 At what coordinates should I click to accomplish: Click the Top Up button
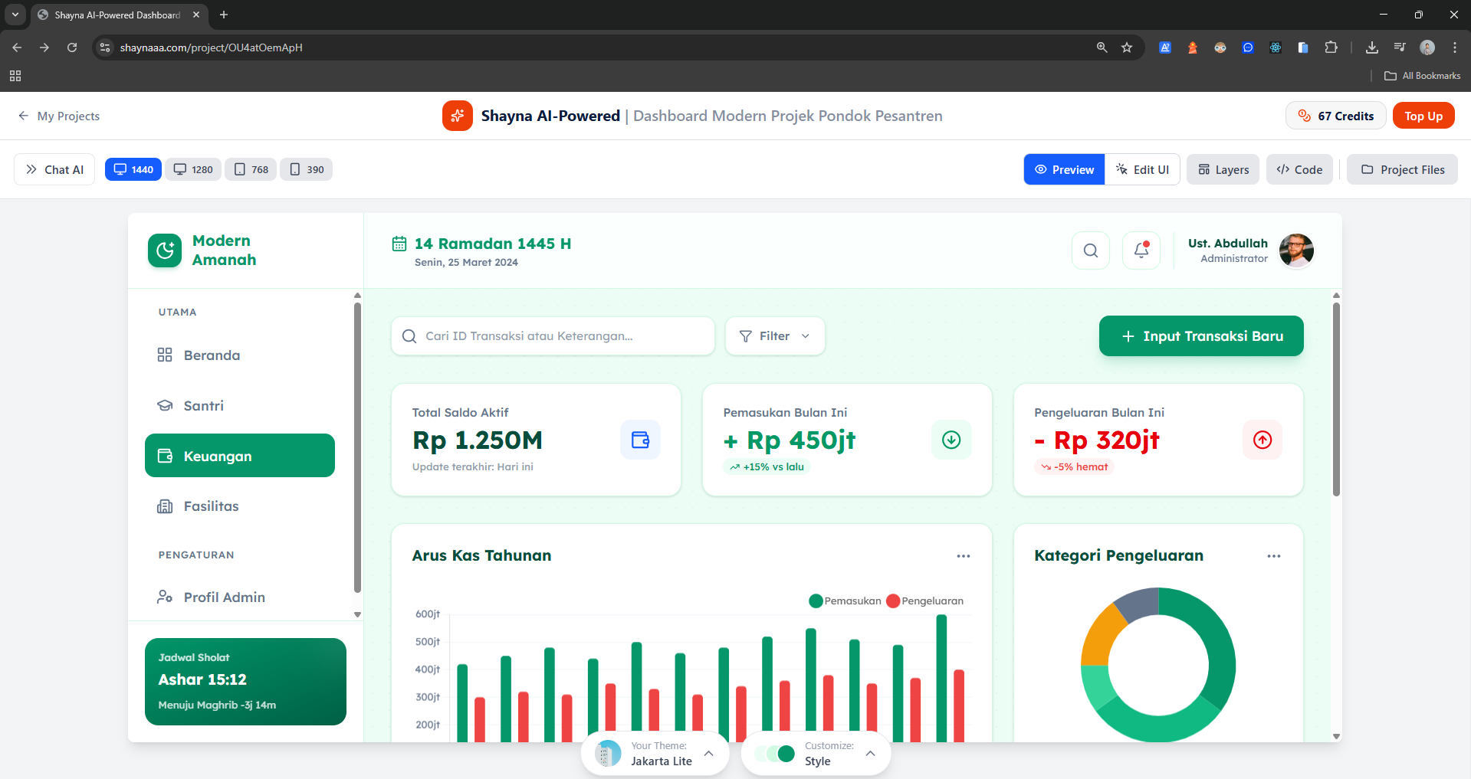pos(1423,116)
